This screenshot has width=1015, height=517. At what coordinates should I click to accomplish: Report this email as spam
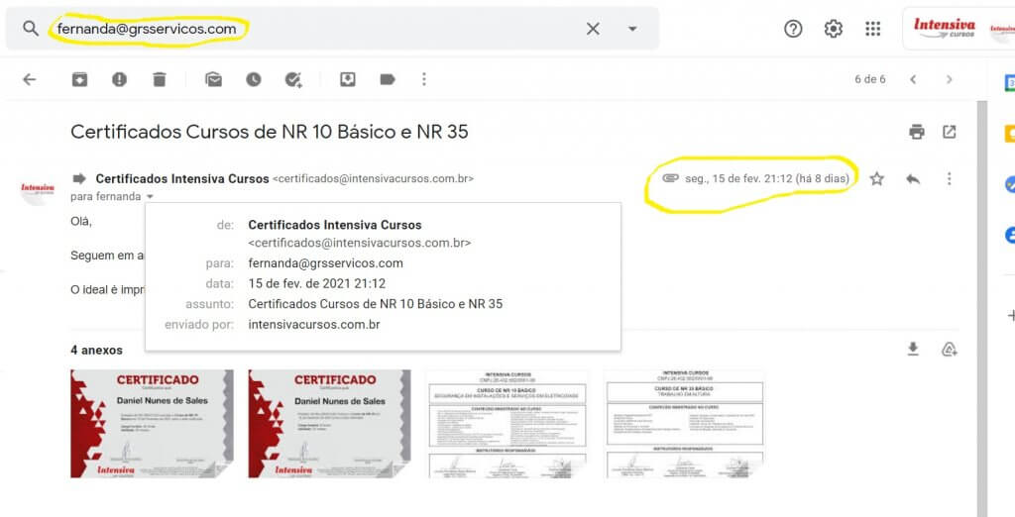(120, 80)
